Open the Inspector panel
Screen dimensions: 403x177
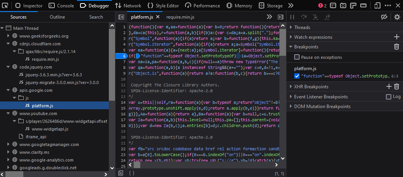[x=28, y=5]
